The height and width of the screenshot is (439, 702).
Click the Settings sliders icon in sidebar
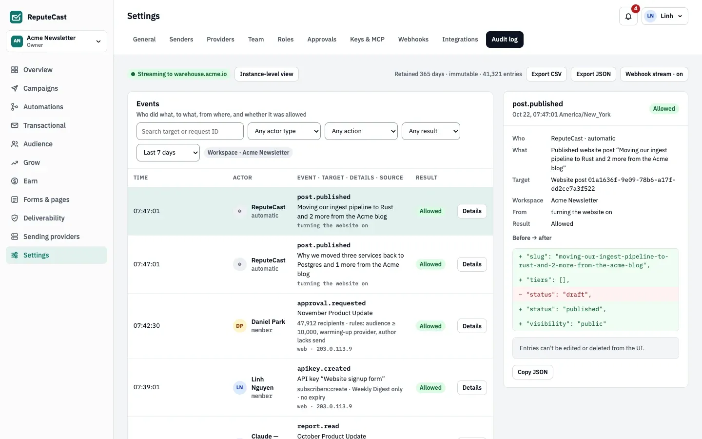point(15,255)
